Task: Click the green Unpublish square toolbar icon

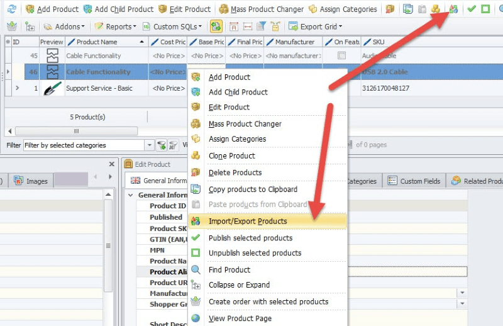Action: point(485,9)
